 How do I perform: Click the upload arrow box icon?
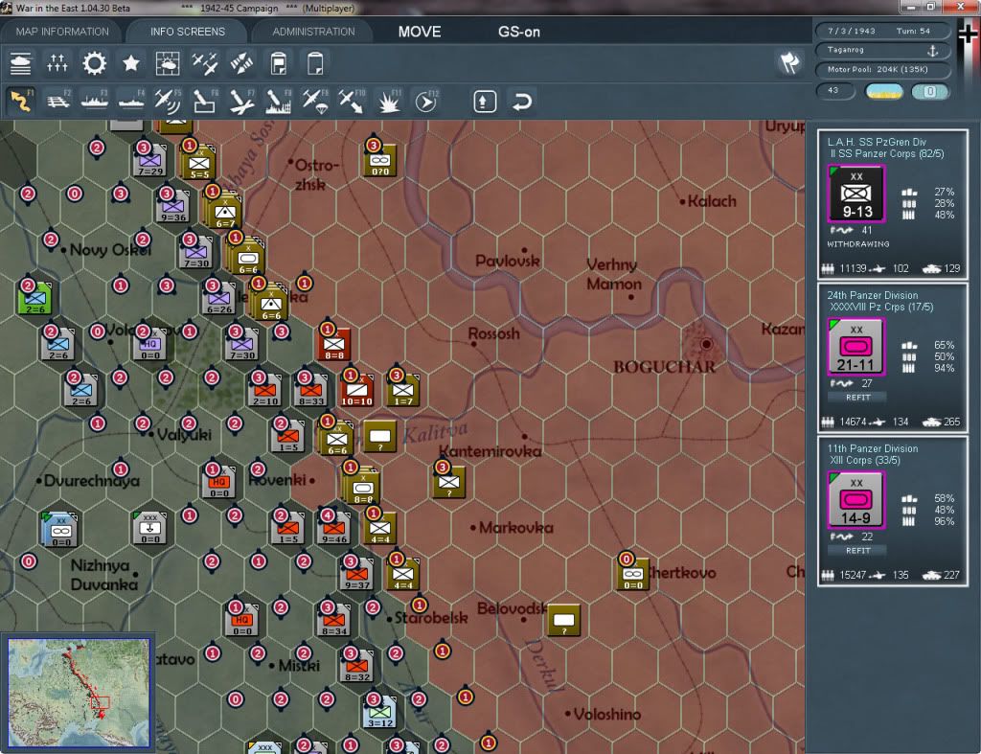(x=484, y=102)
